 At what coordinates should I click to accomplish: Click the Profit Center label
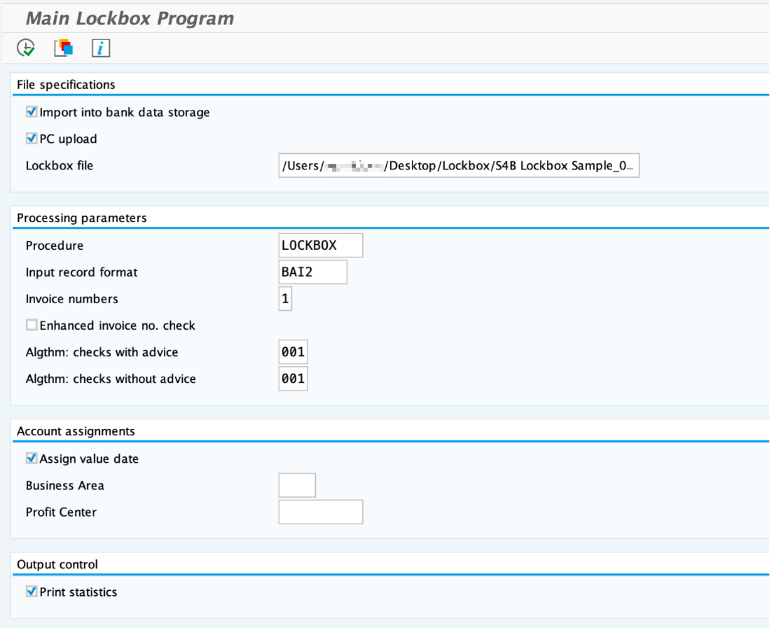[62, 512]
